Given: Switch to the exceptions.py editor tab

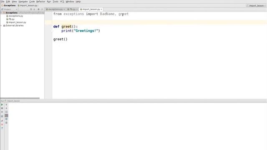Looking at the screenshot, I should click(x=55, y=9).
